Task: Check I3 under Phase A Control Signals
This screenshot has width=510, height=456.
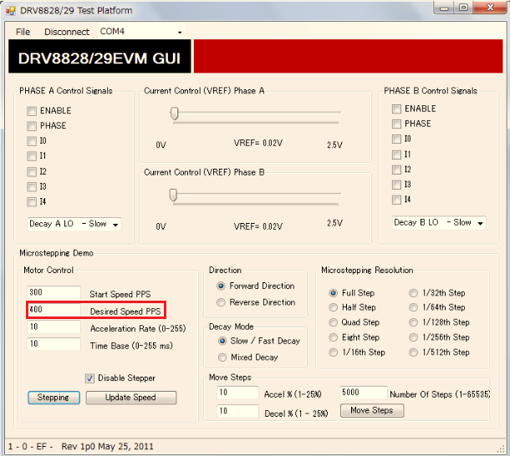Action: point(32,187)
